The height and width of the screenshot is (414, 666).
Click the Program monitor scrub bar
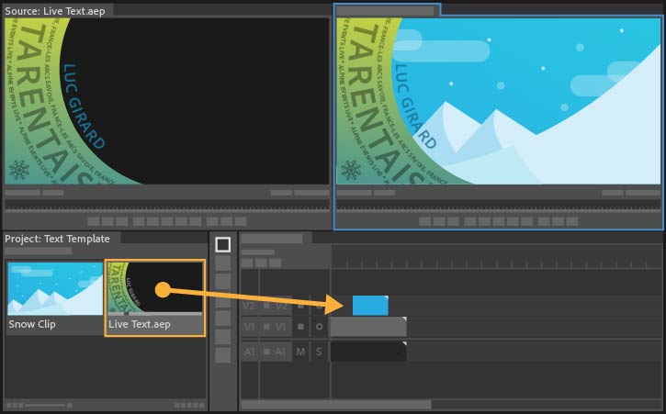(499, 205)
